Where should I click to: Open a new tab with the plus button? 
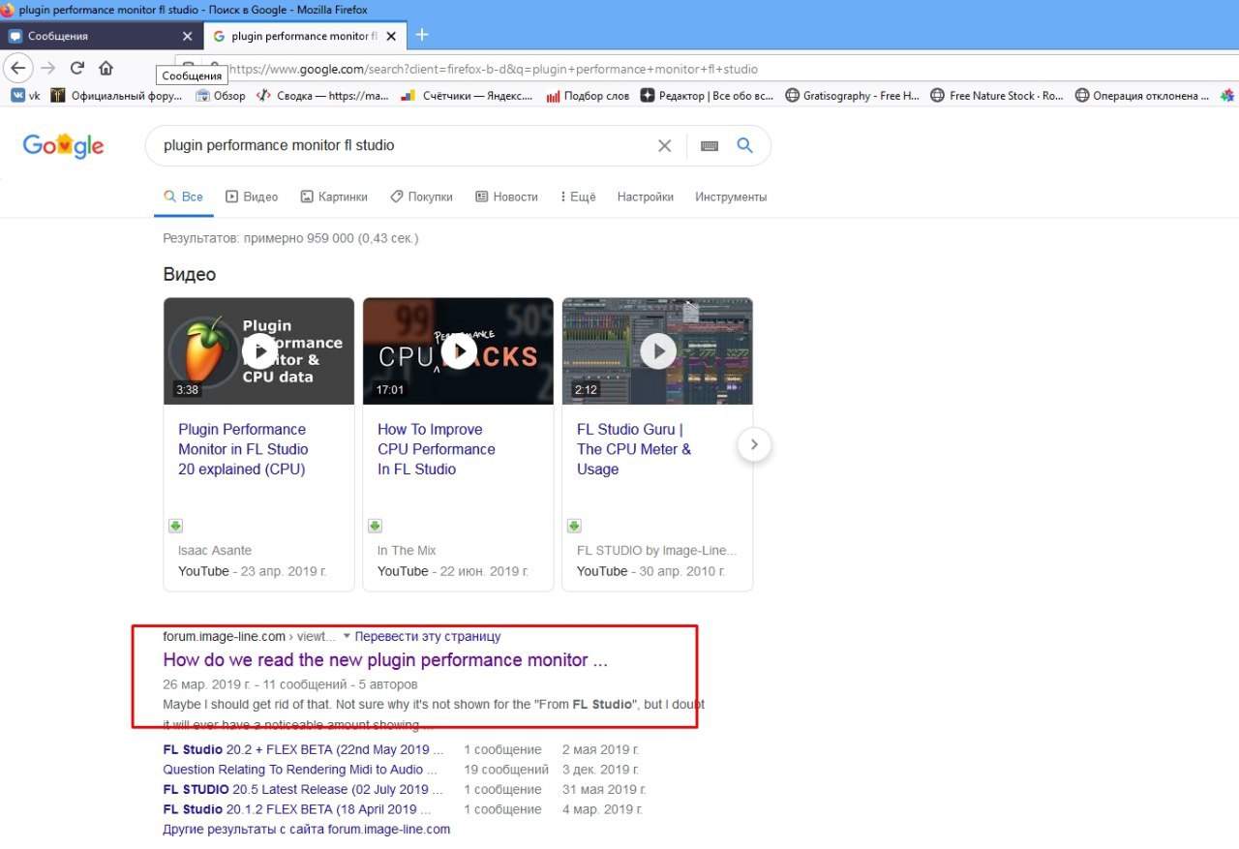coord(421,36)
